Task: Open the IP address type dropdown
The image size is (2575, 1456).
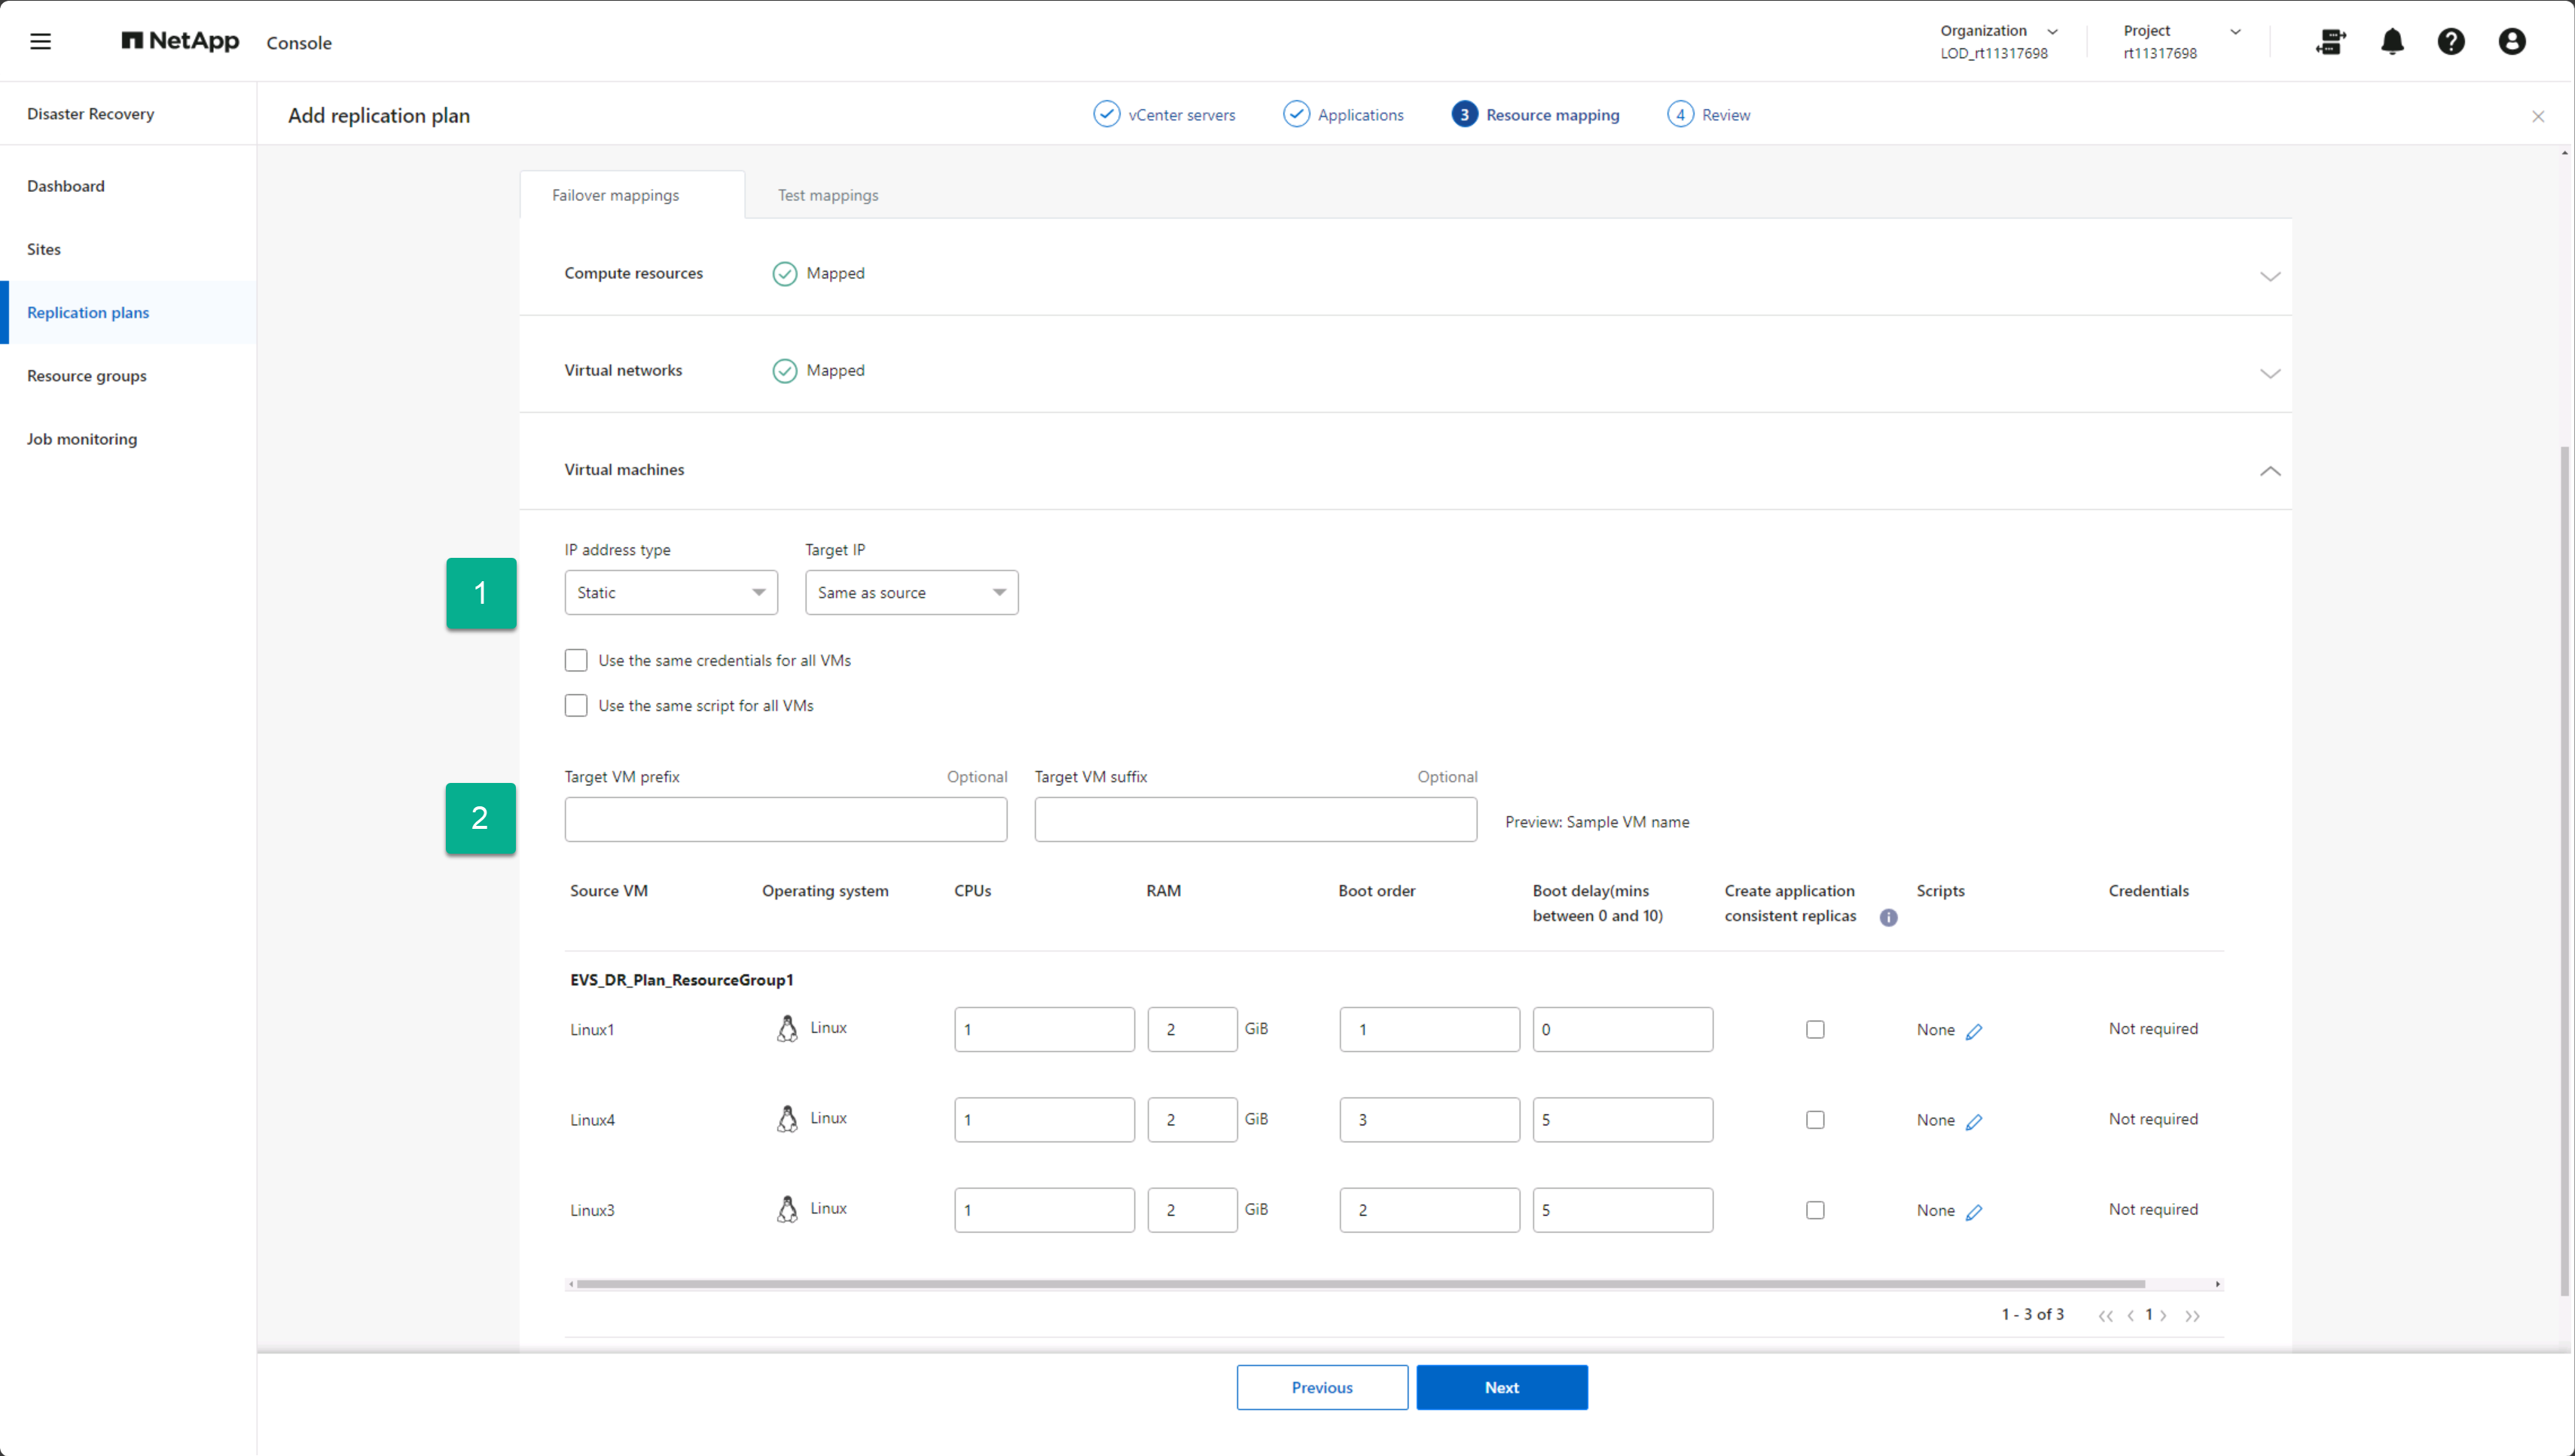Action: [670, 593]
